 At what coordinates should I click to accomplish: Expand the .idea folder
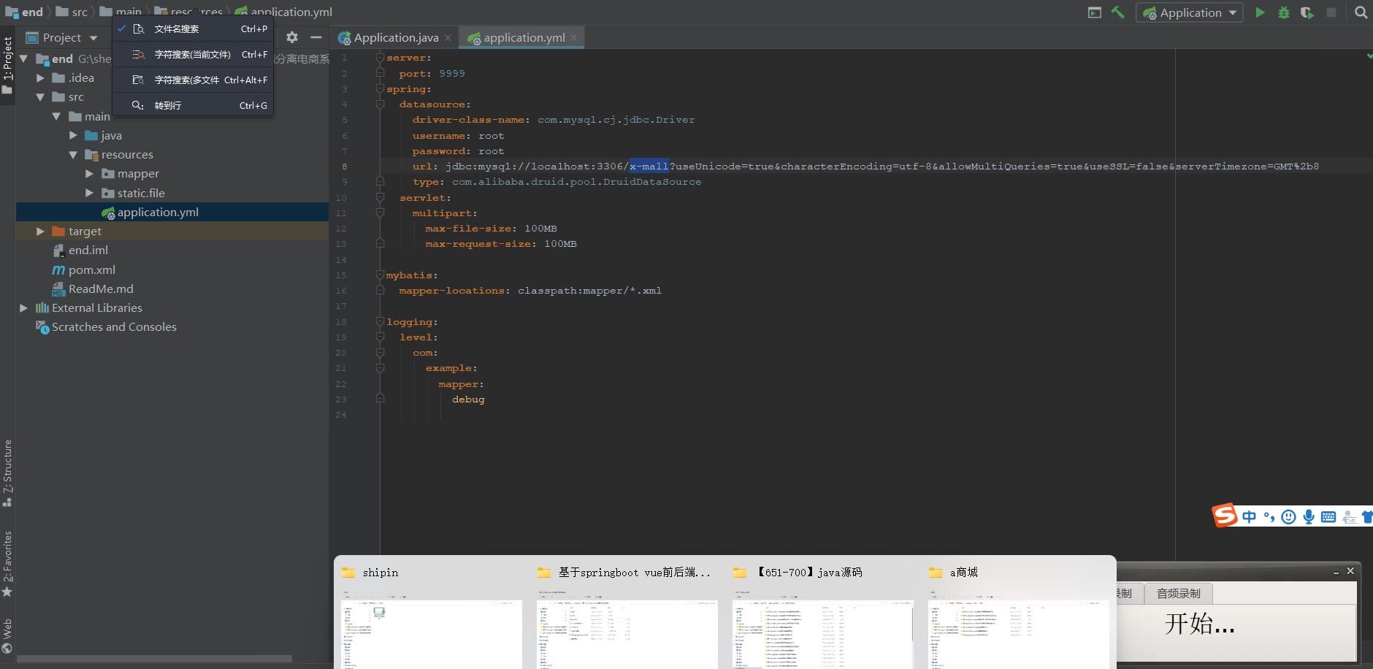click(x=40, y=77)
